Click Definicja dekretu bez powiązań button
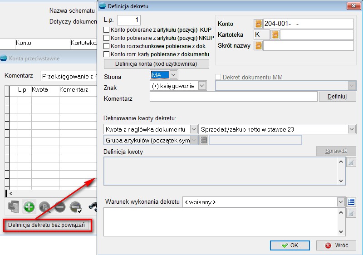363x255 pixels. point(47,225)
